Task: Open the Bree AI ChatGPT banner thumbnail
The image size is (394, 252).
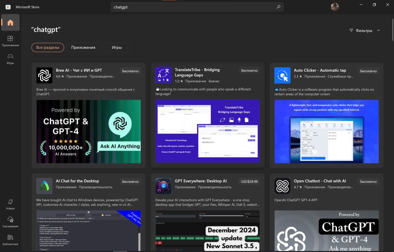Action: point(89,131)
